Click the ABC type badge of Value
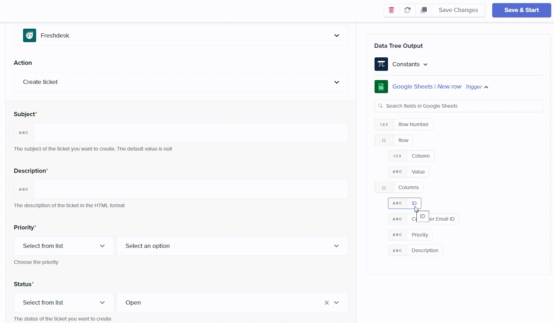This screenshot has height=323, width=554. [x=398, y=172]
